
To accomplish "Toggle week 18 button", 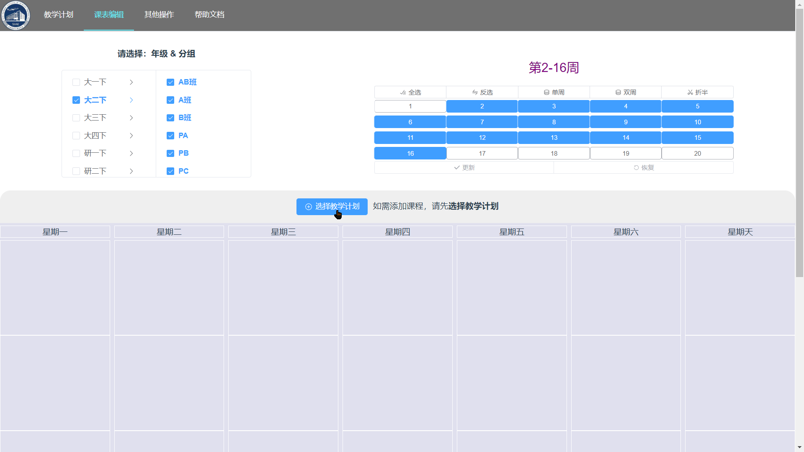I will (x=554, y=154).
